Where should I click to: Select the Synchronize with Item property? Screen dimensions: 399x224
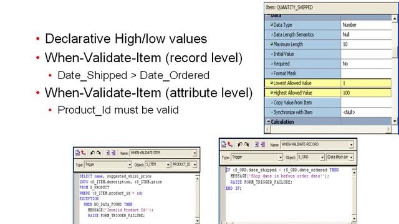(x=303, y=112)
